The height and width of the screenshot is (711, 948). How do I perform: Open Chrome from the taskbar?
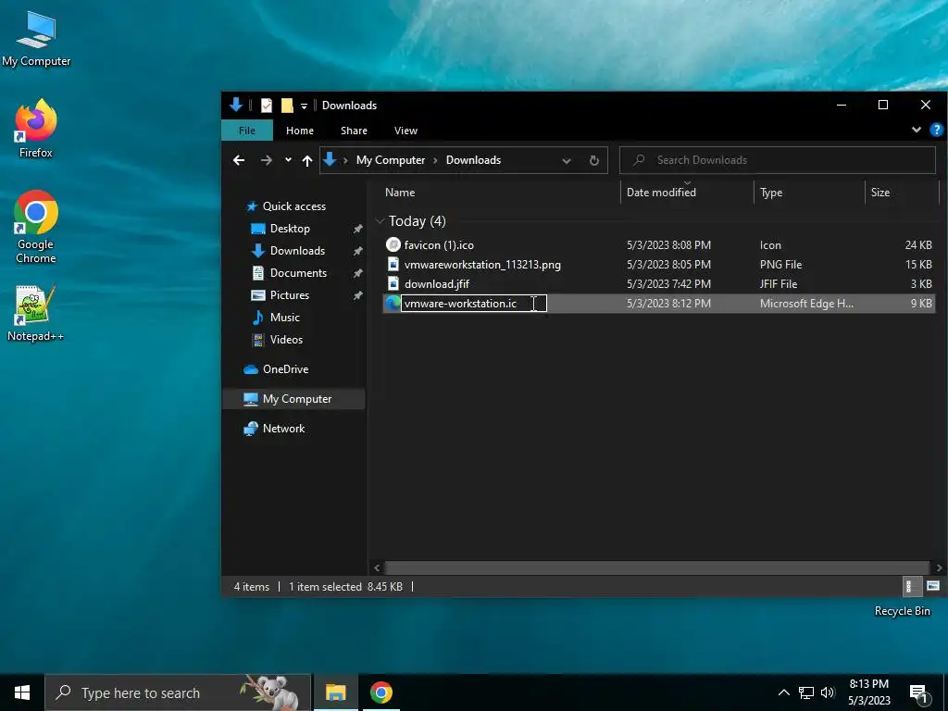380,692
